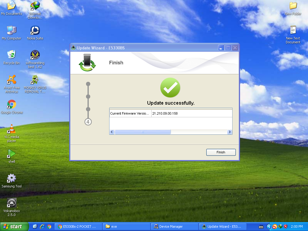Image resolution: width=308 pixels, height=231 pixels.
Task: Switch to the E5330Bs-2 POCKET Chrome taskbar item
Action: (78, 226)
